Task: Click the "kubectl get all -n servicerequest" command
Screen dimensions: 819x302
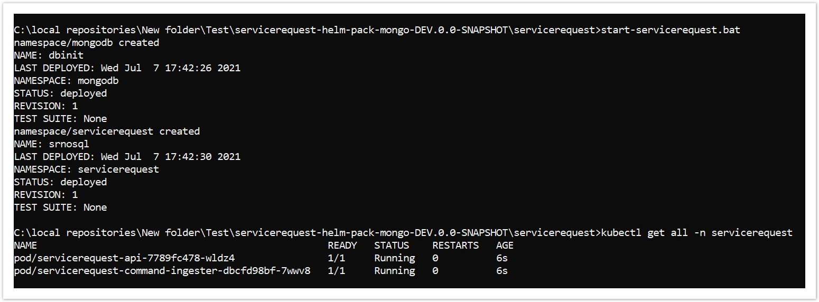Action: tap(696, 233)
